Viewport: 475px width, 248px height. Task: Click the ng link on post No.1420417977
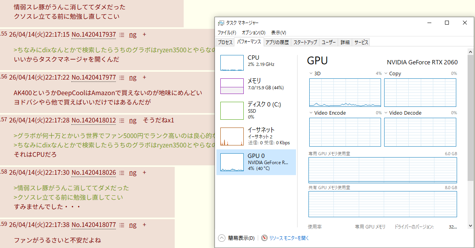[133, 78]
